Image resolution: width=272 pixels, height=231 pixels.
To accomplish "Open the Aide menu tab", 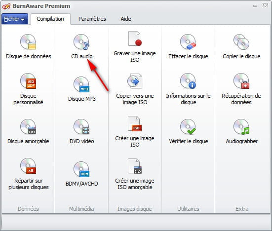I will point(126,19).
